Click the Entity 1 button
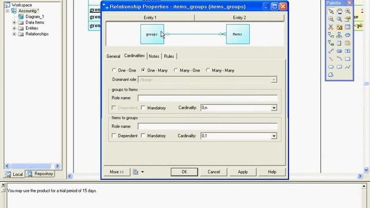 (x=150, y=18)
